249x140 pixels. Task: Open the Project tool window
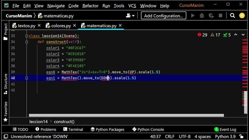5,32
